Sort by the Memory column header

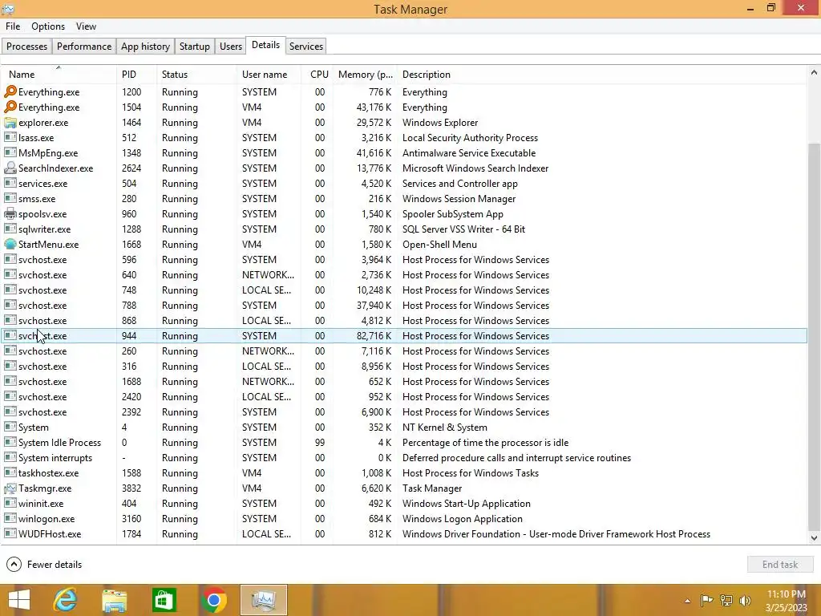pos(365,75)
